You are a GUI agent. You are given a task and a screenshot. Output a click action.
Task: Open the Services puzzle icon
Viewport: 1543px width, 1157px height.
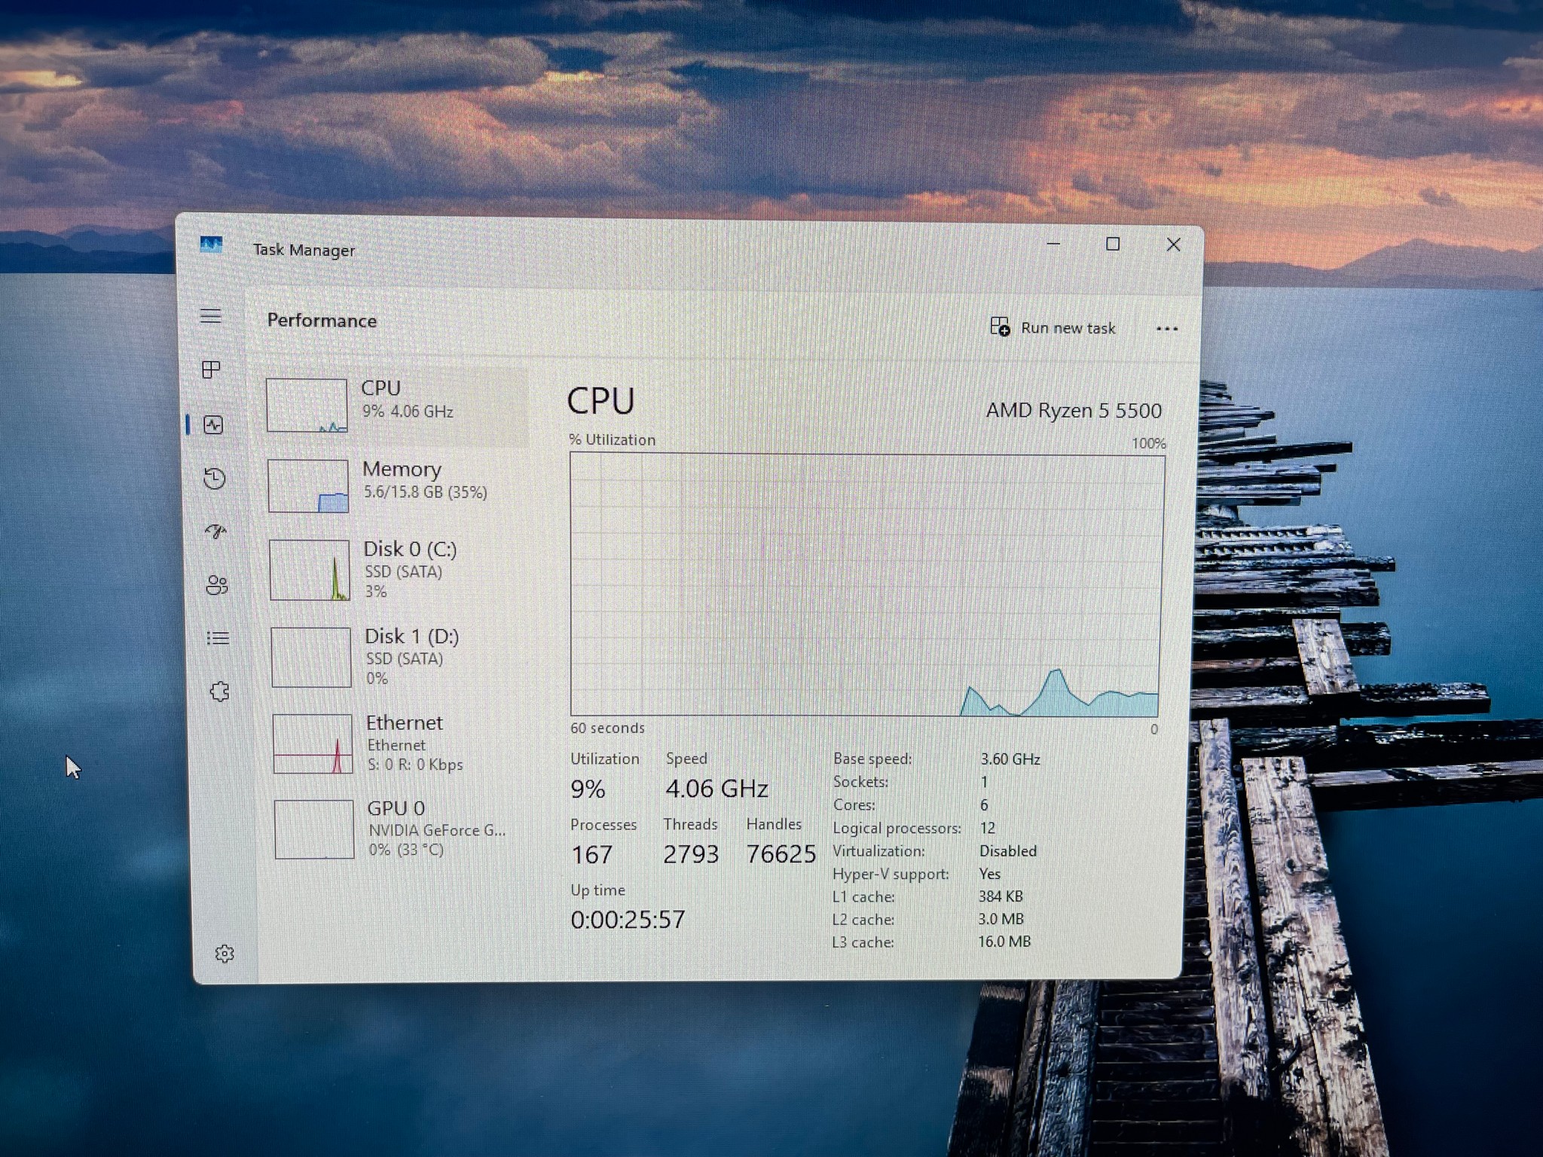(x=220, y=691)
